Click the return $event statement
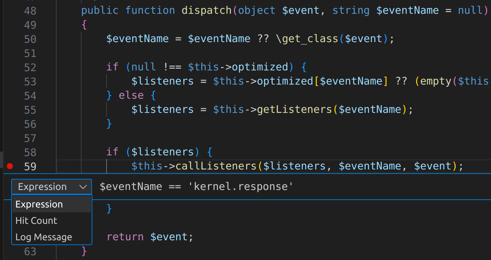The width and height of the screenshot is (491, 260). pos(149,237)
